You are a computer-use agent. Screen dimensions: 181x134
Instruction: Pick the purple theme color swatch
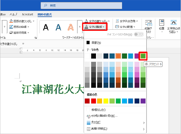tap(137, 56)
